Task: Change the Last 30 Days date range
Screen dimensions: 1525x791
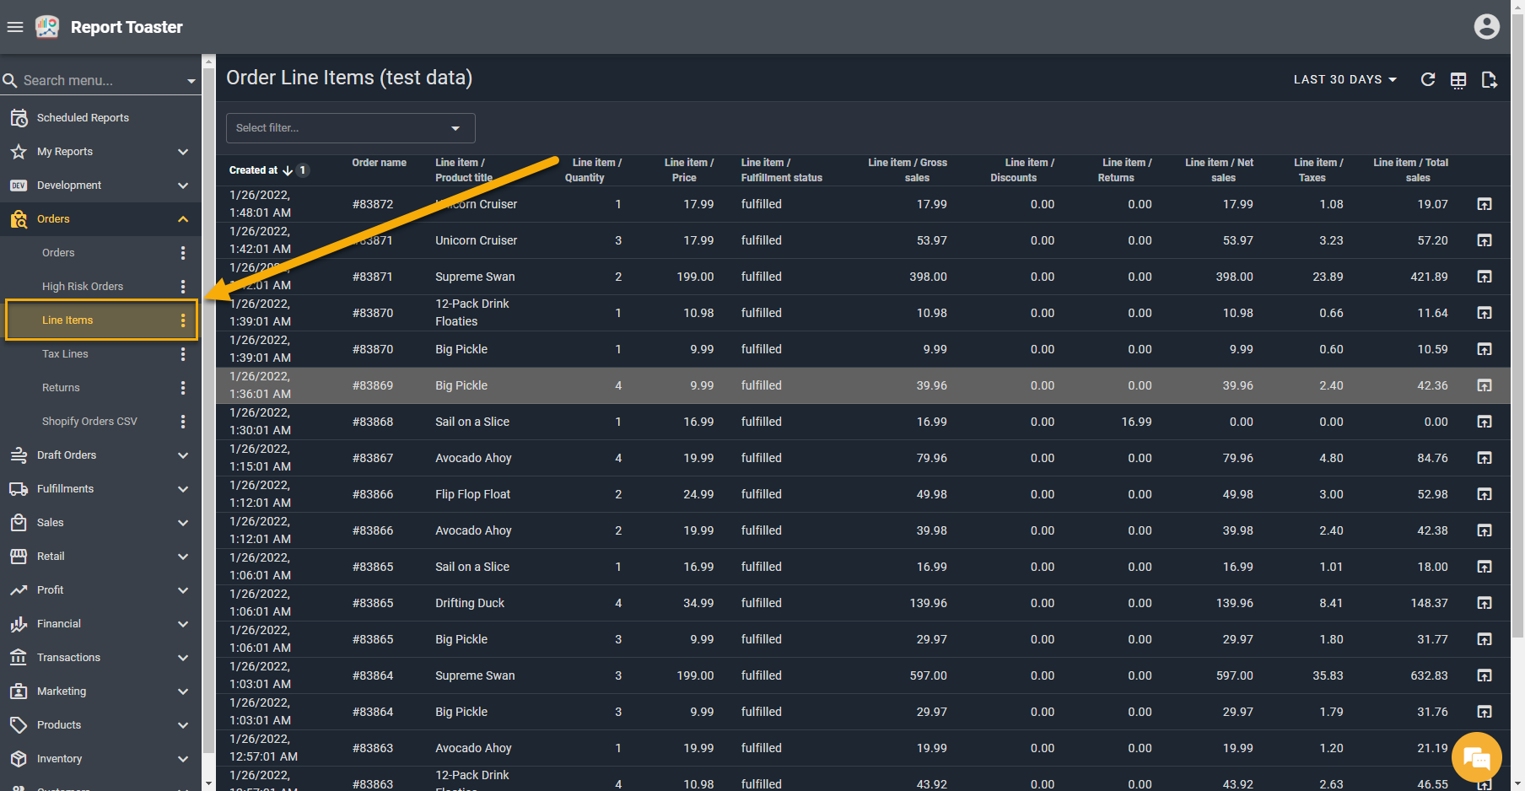Action: 1344,79
